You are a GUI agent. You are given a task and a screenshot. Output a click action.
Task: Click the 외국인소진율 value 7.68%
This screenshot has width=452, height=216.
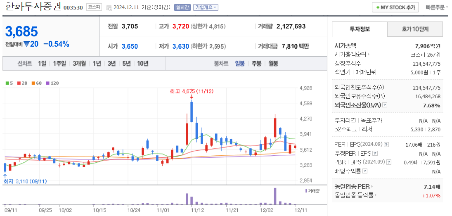pyautogui.click(x=431, y=106)
